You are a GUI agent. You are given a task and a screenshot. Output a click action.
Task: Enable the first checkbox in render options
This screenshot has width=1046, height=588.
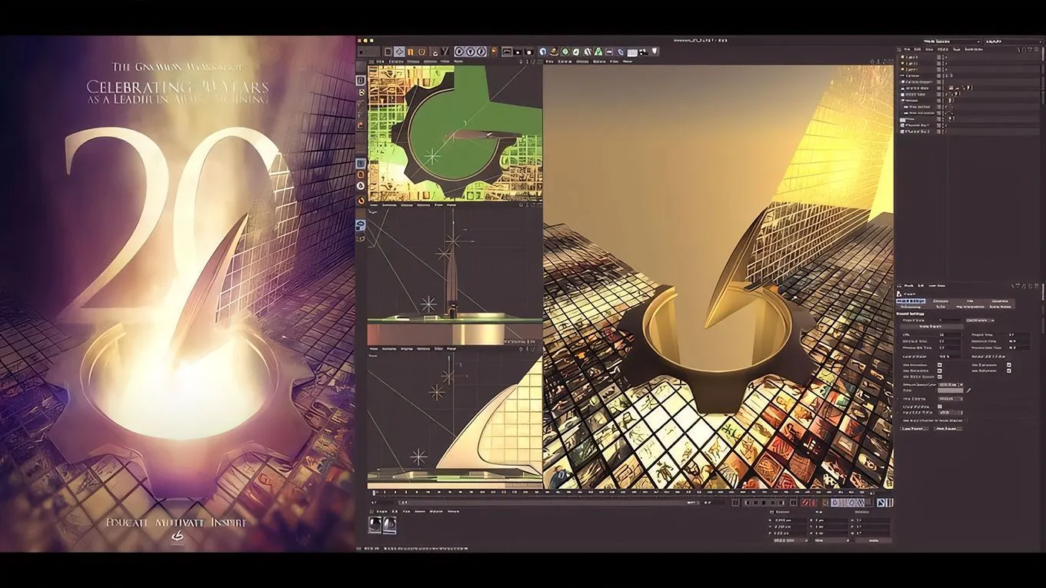tap(939, 365)
